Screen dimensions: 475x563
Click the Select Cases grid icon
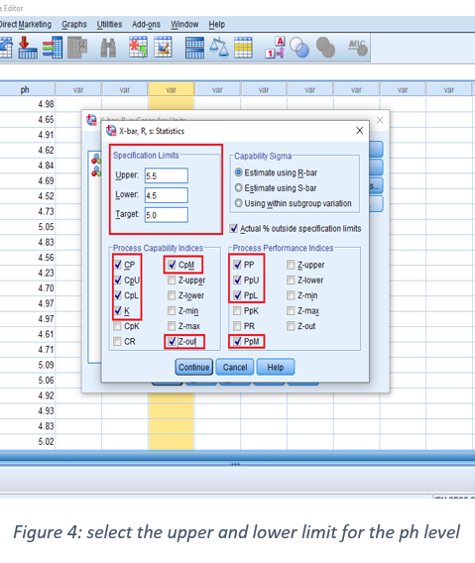(x=243, y=48)
